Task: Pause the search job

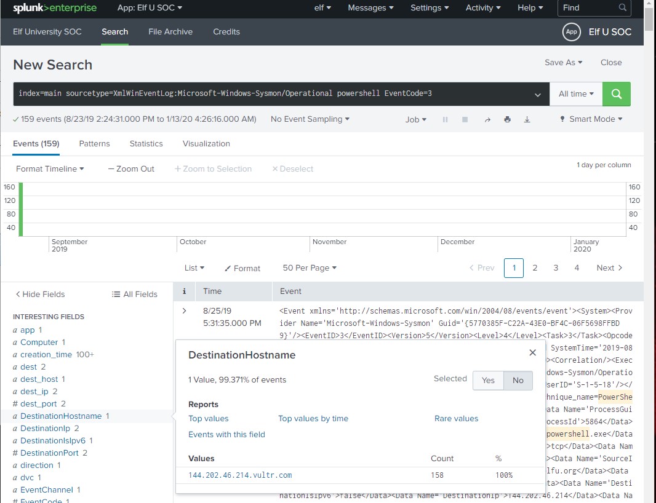Action: (445, 120)
